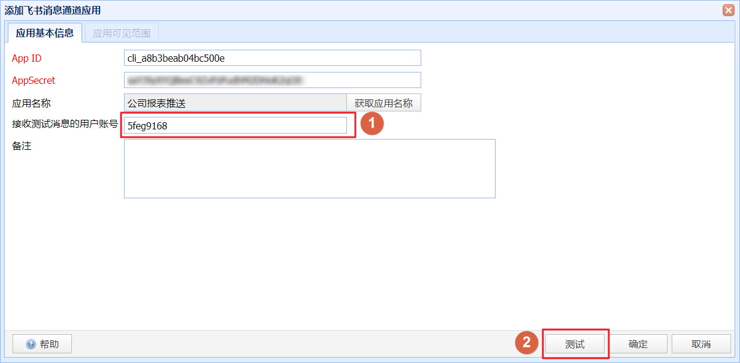
Task: Click the 备注 label text
Action: coord(22,146)
